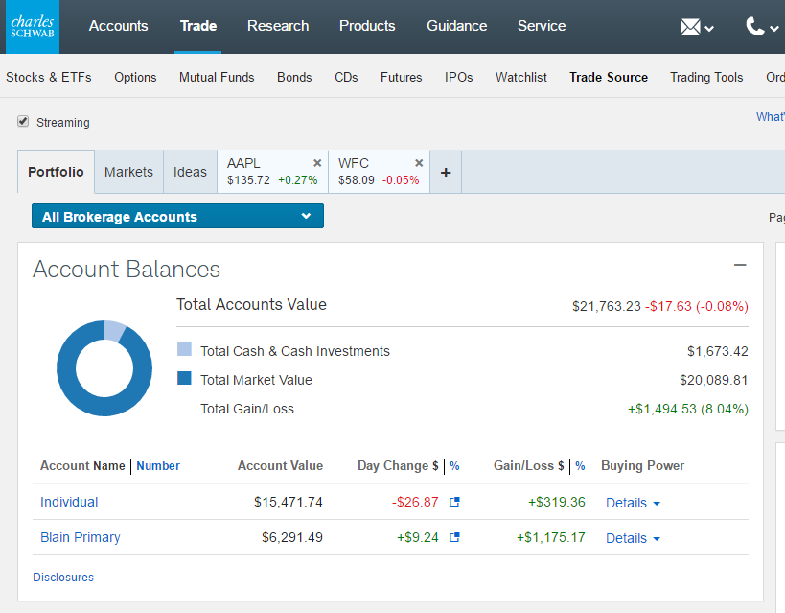Open the Service menu
This screenshot has height=613, width=785.
pyautogui.click(x=542, y=26)
